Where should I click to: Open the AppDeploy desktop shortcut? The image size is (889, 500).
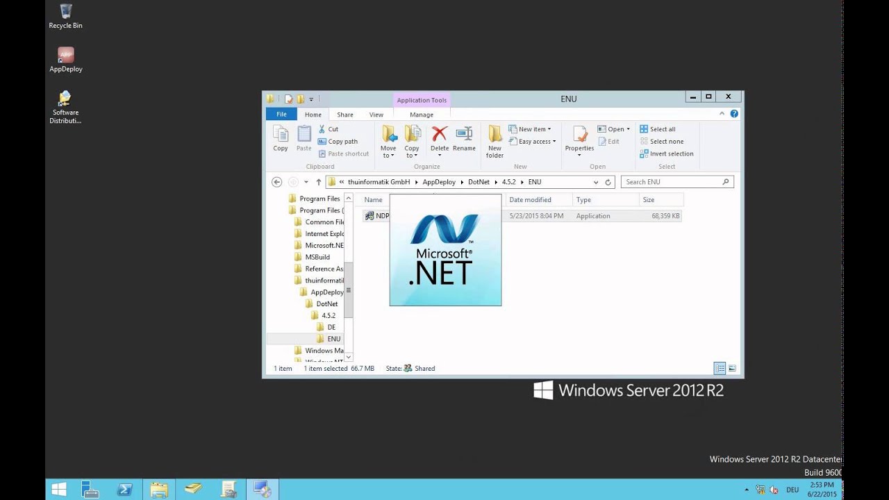66,60
